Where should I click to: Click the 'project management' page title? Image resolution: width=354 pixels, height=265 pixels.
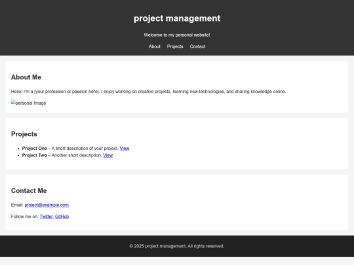click(x=177, y=18)
